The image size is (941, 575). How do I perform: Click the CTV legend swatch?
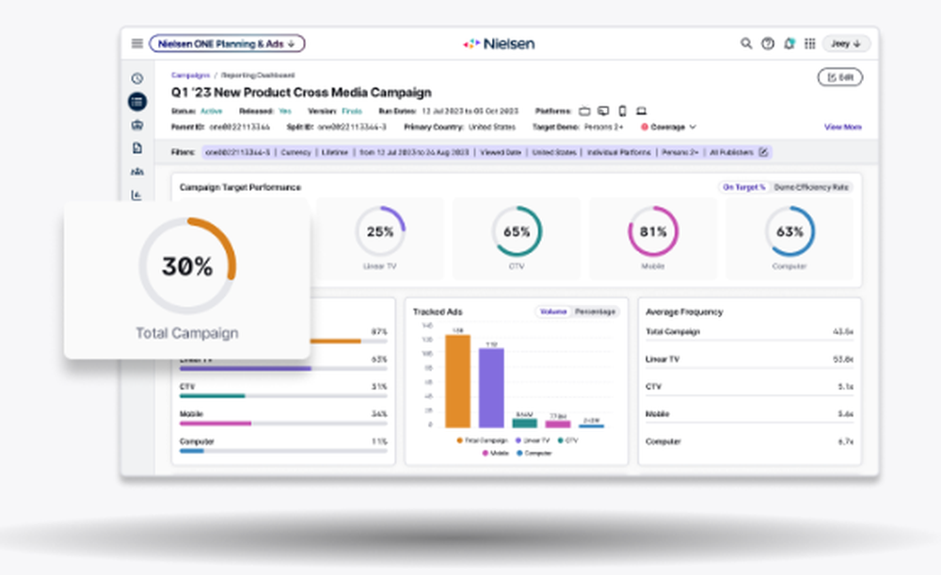(561, 440)
